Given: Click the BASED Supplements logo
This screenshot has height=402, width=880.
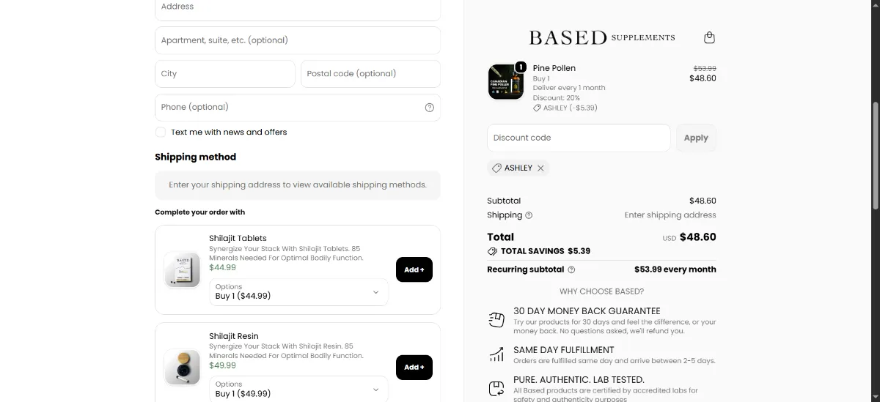Looking at the screenshot, I should tap(602, 37).
